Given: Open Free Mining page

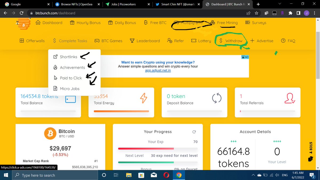Looking at the screenshot, I should 224,23.
